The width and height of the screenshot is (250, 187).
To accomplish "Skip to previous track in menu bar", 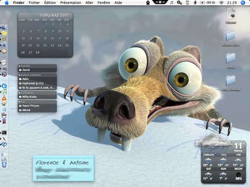I will click(x=157, y=2).
